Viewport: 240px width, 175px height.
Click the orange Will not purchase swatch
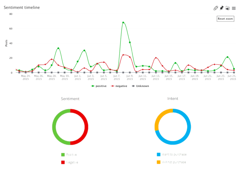pos(159,162)
